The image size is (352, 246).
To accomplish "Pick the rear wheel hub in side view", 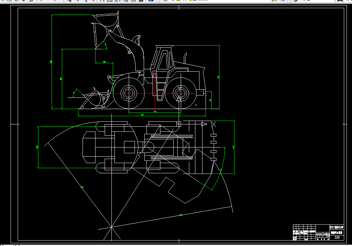I will (x=181, y=93).
